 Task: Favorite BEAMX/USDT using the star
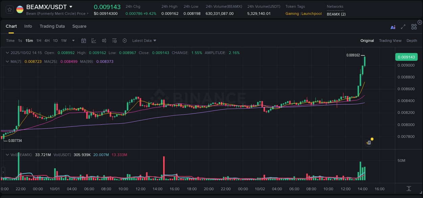pyautogui.click(x=9, y=9)
